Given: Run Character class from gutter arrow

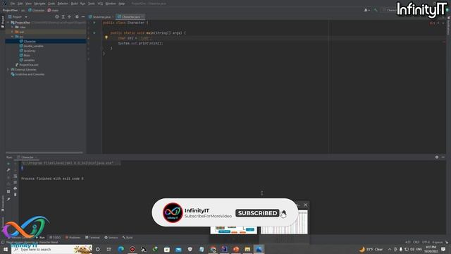Looking at the screenshot, I should click(x=94, y=23).
